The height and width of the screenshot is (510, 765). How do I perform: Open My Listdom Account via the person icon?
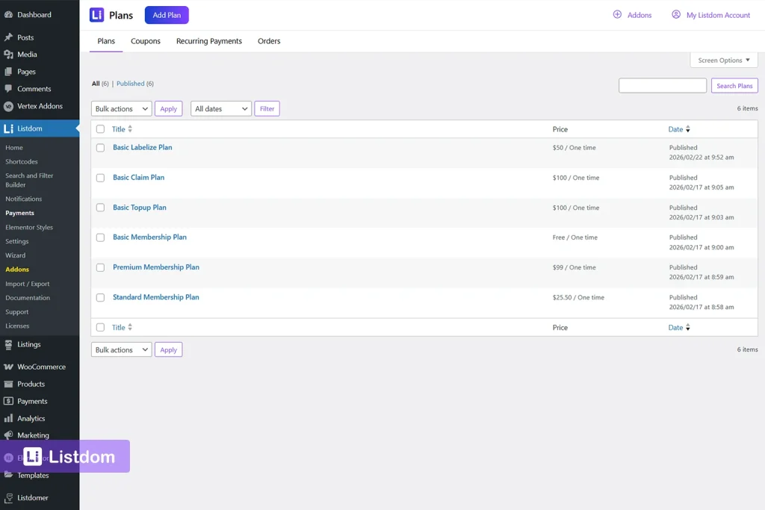click(x=677, y=14)
